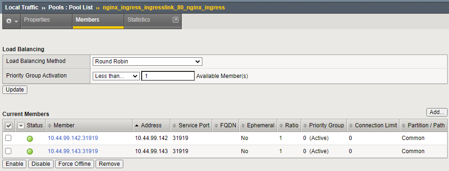Screen dimensions: 449x171
Task: Click address cell 10.44.99.143
Action: 151,151
